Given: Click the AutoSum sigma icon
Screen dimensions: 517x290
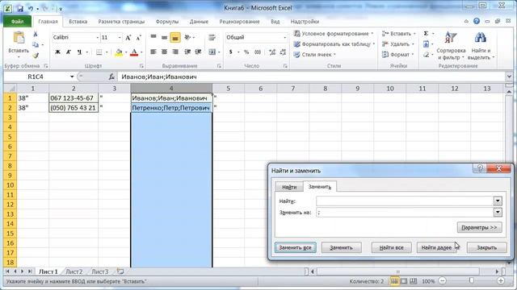Looking at the screenshot, I should tap(426, 34).
